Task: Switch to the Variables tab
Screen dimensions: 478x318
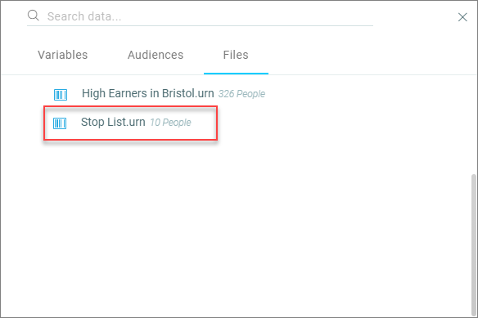Action: point(62,55)
